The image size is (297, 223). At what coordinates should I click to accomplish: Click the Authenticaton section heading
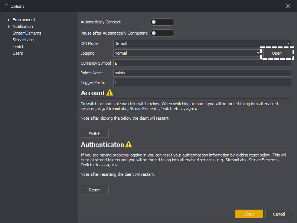[102, 145]
